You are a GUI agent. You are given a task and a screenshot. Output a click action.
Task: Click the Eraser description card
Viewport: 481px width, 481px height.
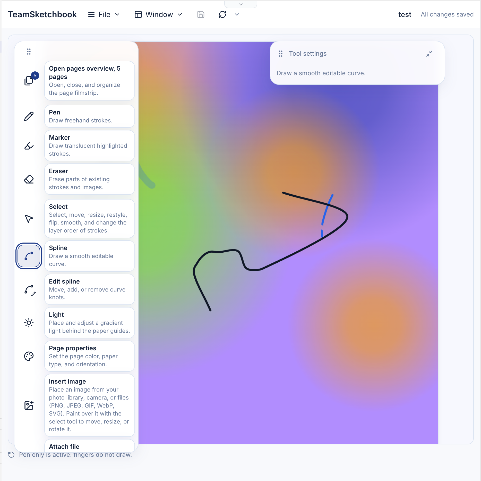[90, 179]
